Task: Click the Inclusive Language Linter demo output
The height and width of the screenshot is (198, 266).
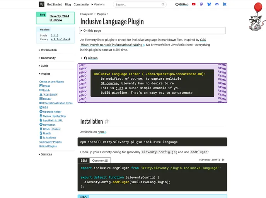Action: tap(152, 83)
